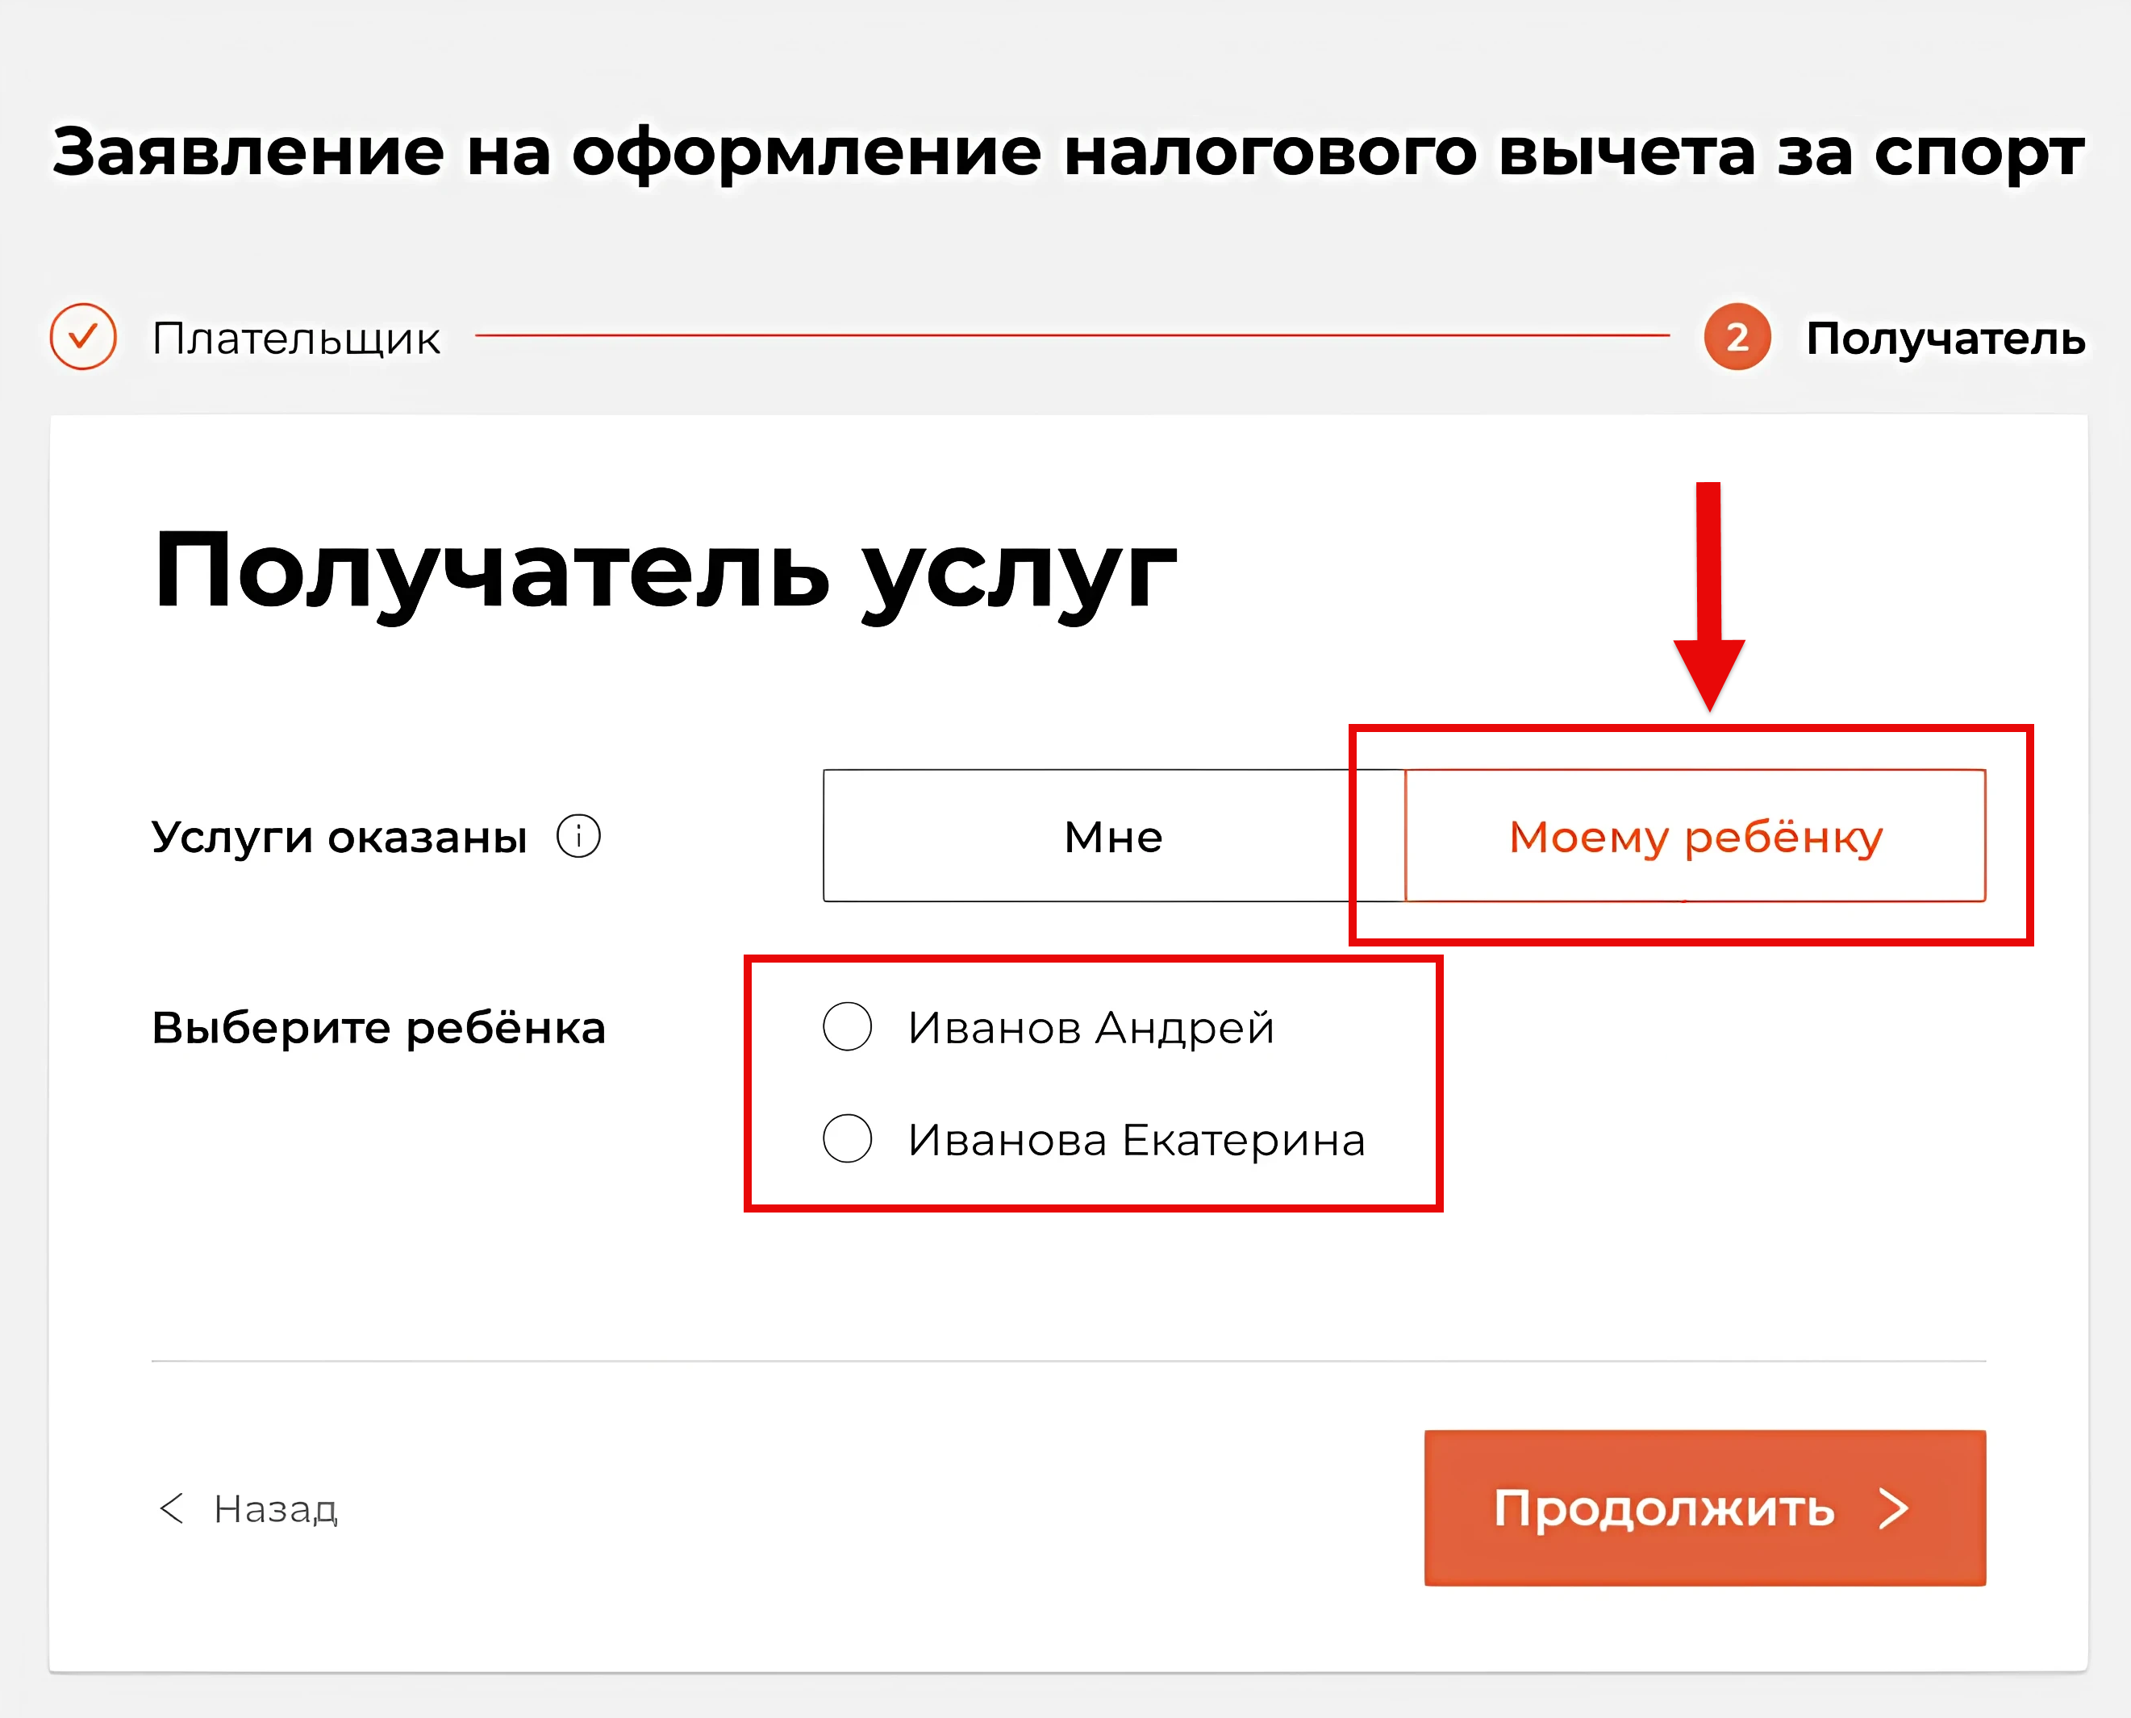
Task: Click the completed checkmark step icon
Action: [x=83, y=336]
